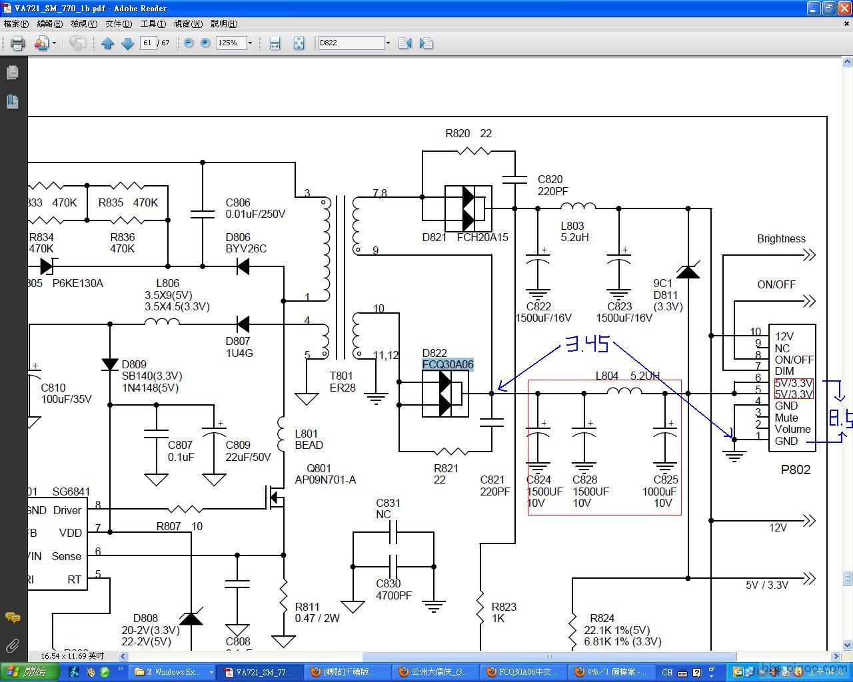Go to next page with the down arrow
This screenshot has width=853, height=682.
128,43
